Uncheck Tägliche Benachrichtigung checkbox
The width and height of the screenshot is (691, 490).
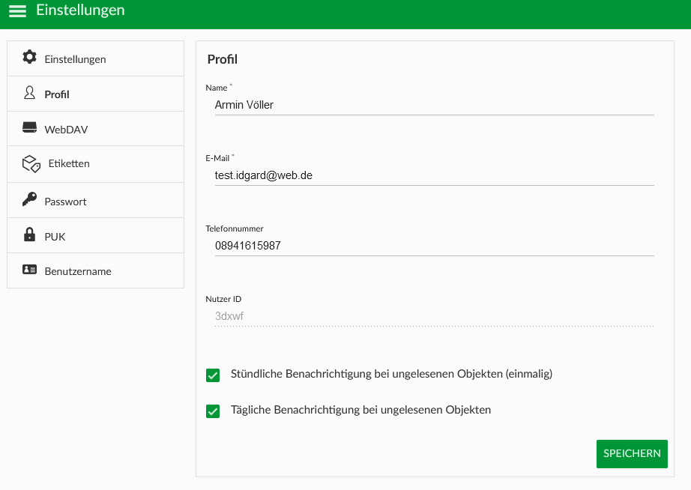click(x=213, y=411)
